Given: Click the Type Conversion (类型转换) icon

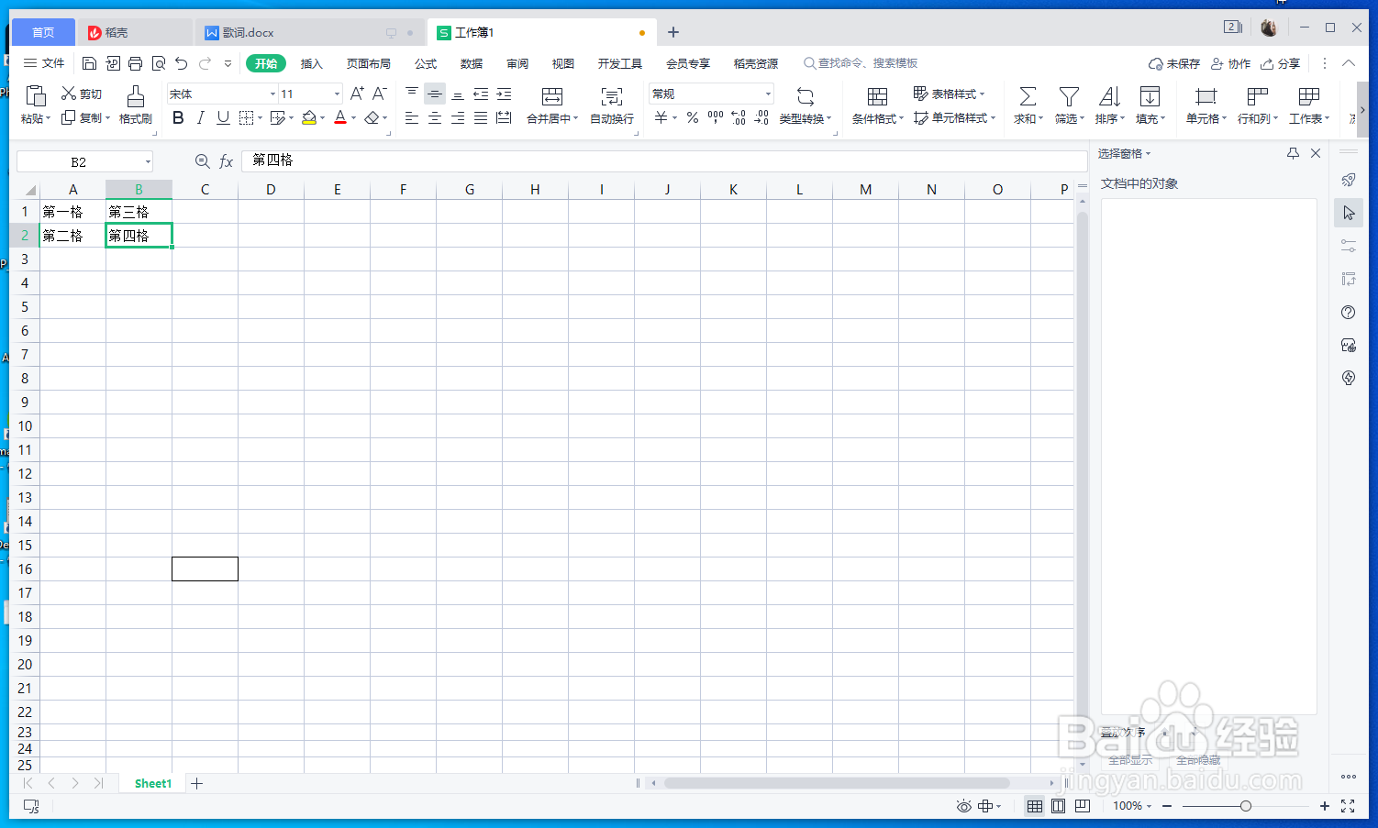Looking at the screenshot, I should point(806,95).
